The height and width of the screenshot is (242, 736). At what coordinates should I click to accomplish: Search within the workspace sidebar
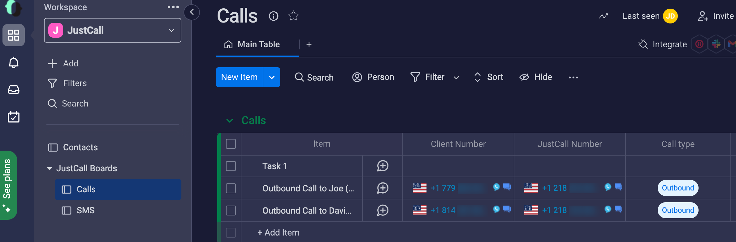[68, 104]
